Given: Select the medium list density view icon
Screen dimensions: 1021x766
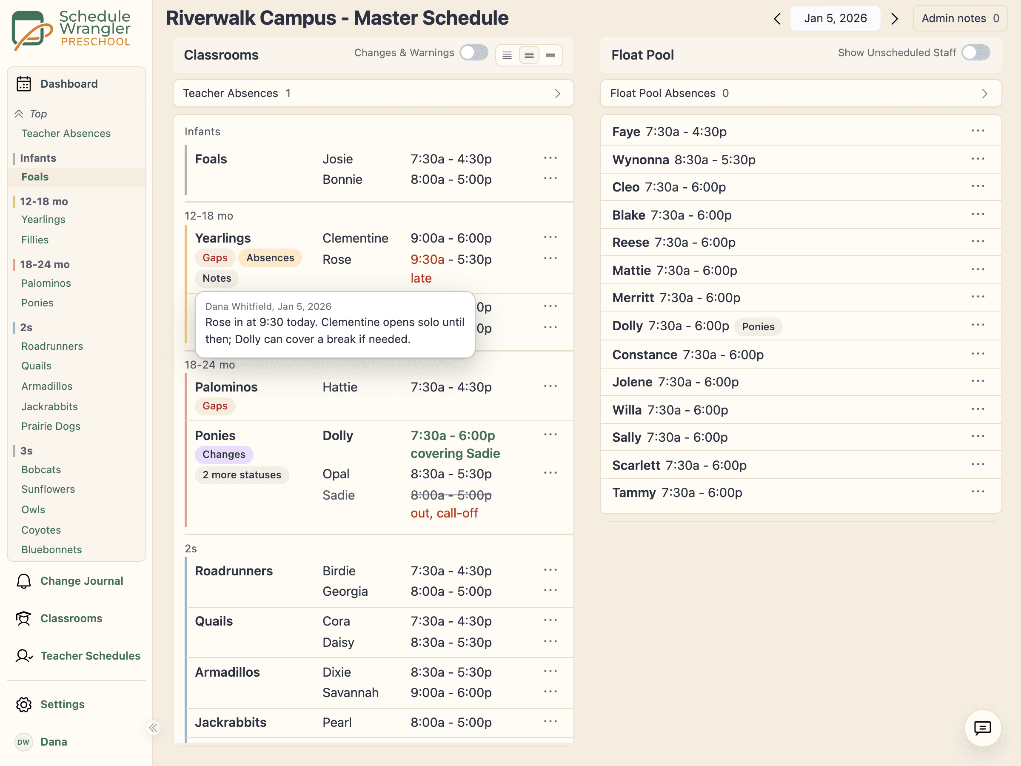Looking at the screenshot, I should tap(529, 55).
